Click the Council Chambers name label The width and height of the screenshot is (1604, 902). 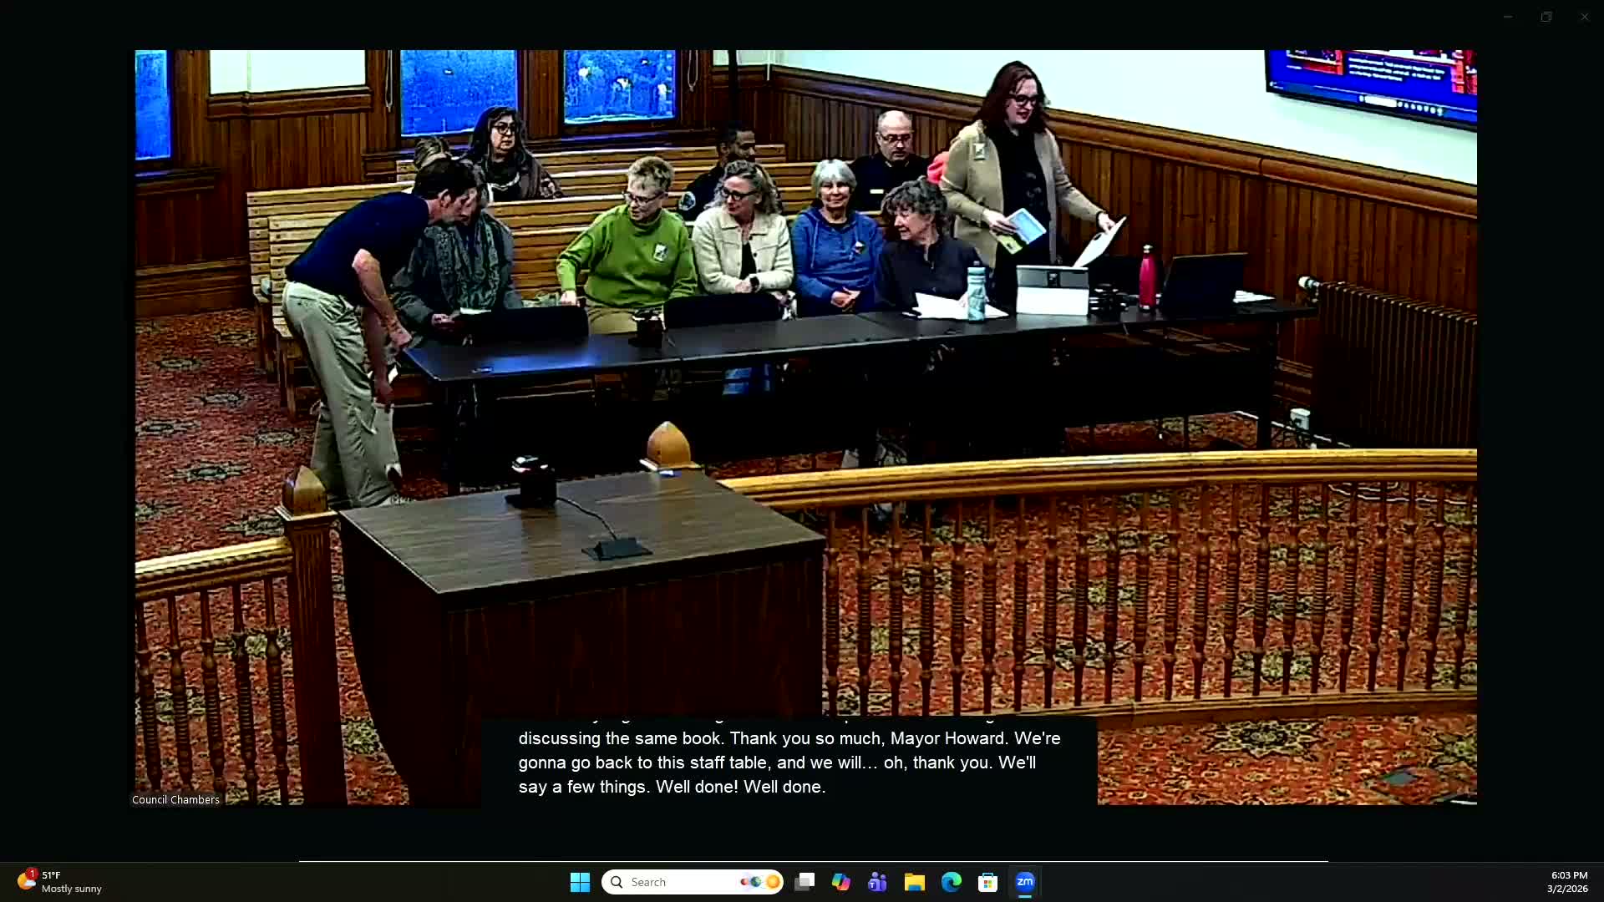(175, 799)
